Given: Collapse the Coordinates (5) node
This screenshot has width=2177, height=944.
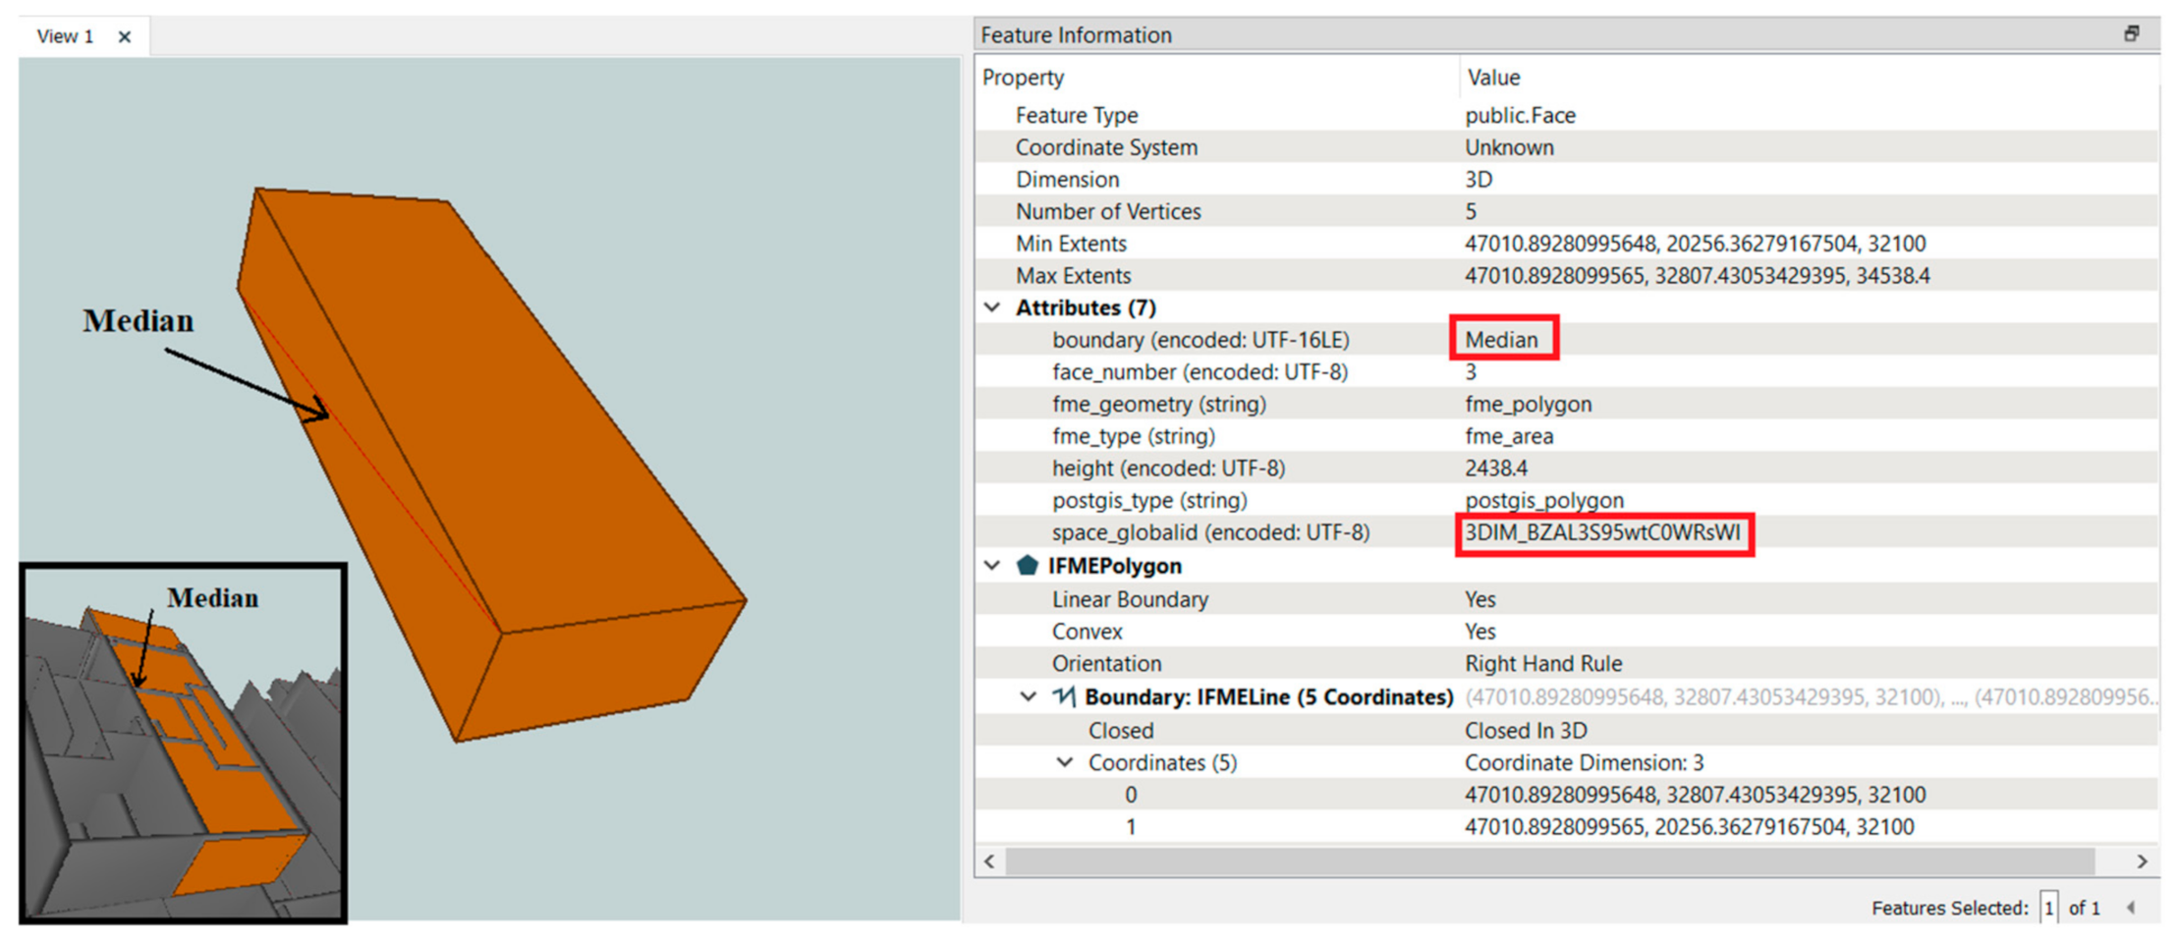Looking at the screenshot, I should pyautogui.click(x=1064, y=763).
